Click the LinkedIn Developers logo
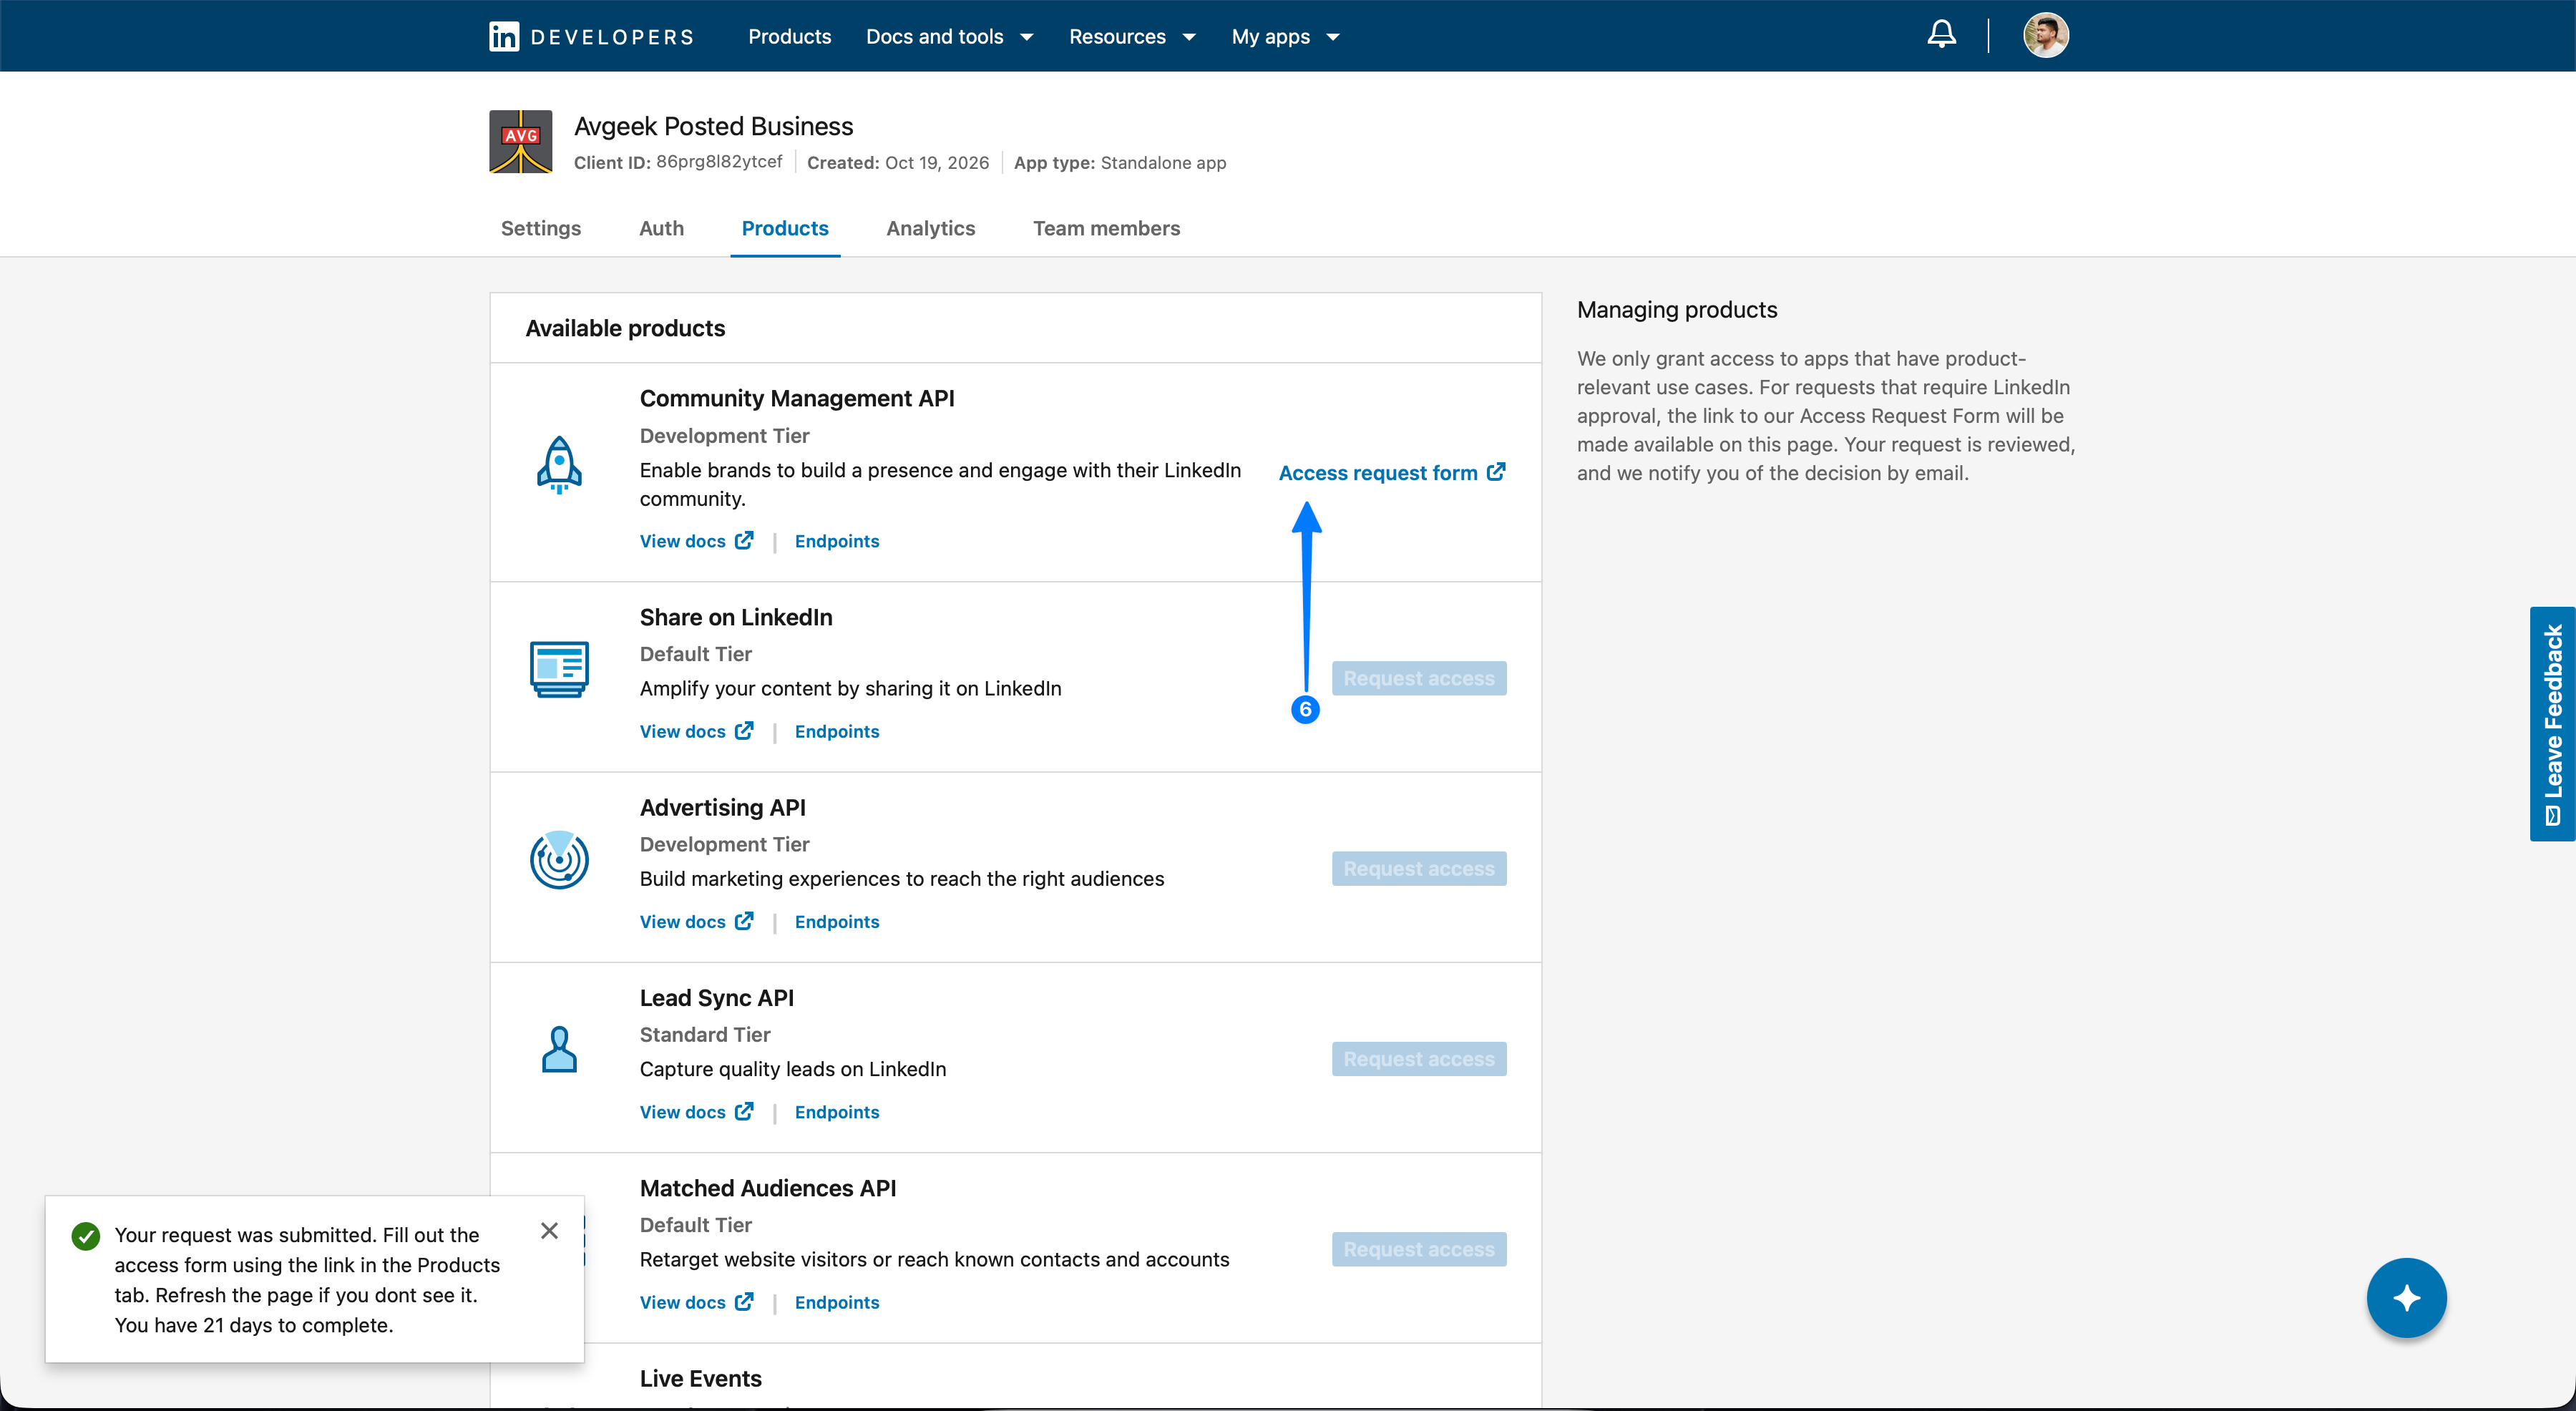This screenshot has width=2576, height=1411. [592, 37]
